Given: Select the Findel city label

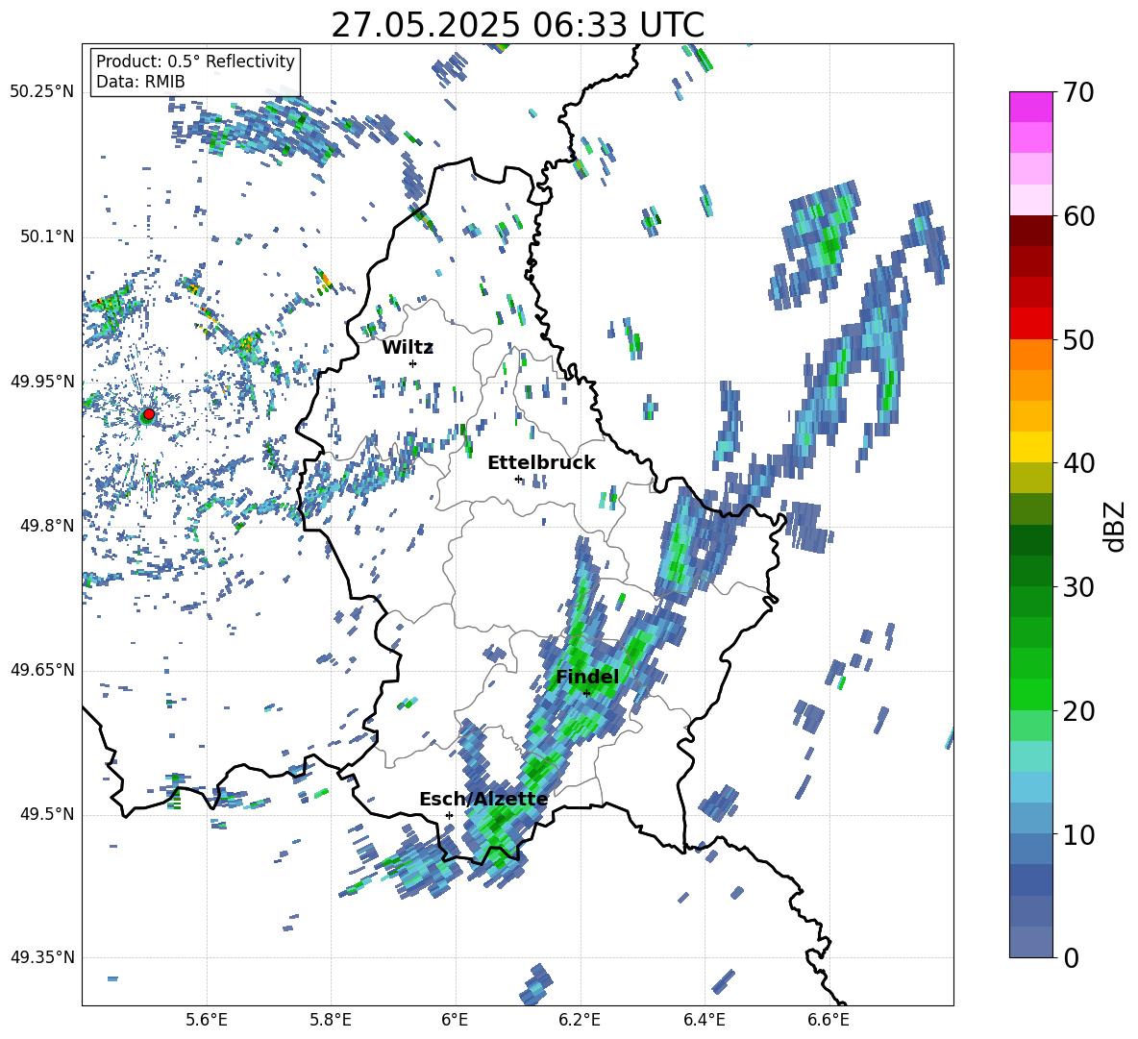Looking at the screenshot, I should coord(587,677).
